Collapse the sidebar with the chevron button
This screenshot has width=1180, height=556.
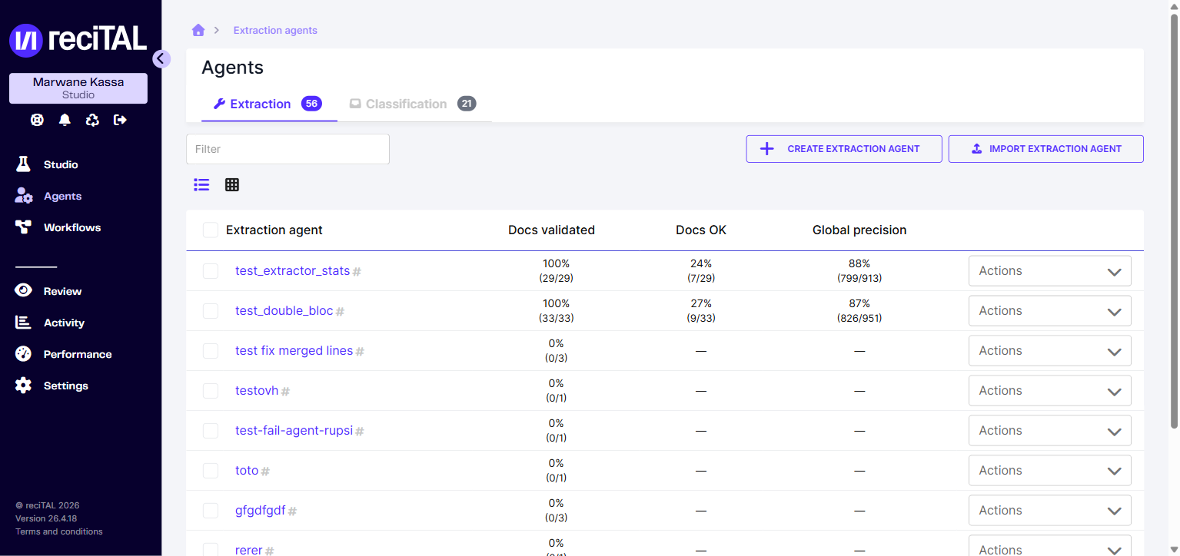coord(161,58)
